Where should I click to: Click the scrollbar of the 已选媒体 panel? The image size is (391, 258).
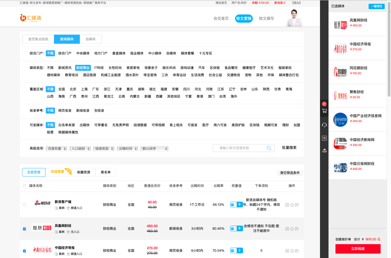point(389,49)
